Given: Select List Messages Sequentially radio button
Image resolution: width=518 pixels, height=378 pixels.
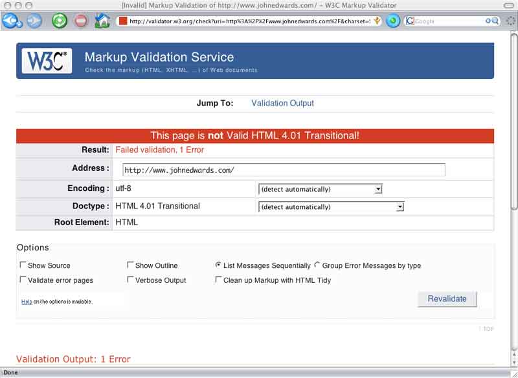Looking at the screenshot, I should pos(218,265).
